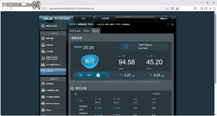Click the Brave shields lion icon

[172, 8]
